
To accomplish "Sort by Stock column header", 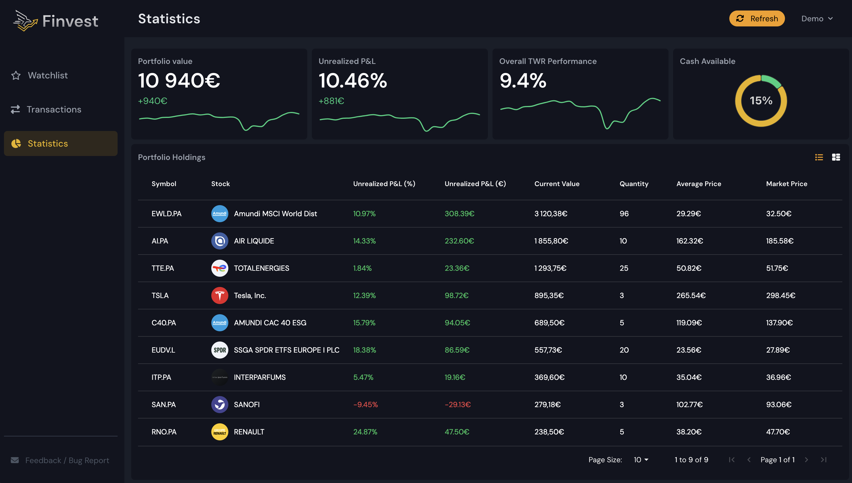I will [220, 184].
